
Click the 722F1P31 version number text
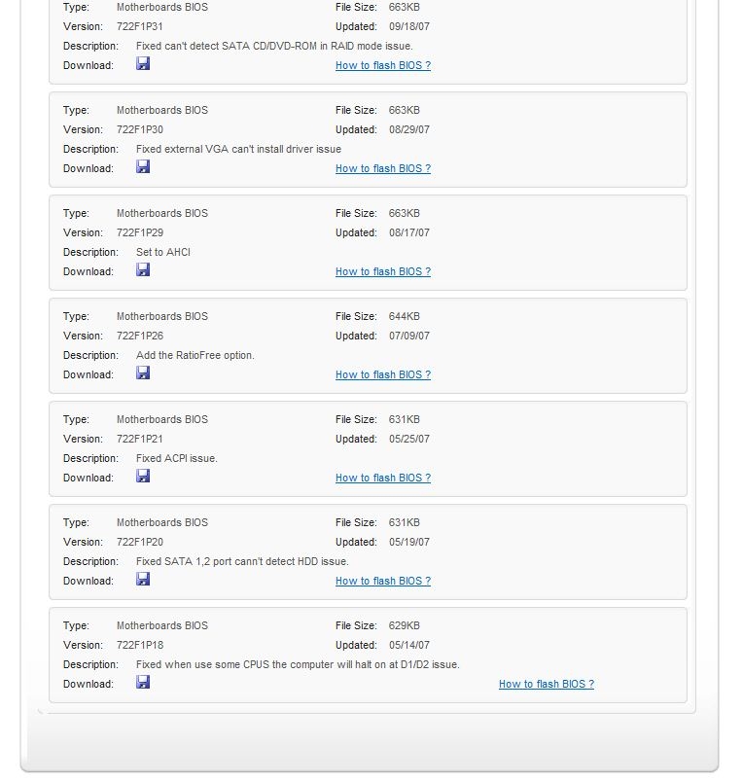pos(140,26)
